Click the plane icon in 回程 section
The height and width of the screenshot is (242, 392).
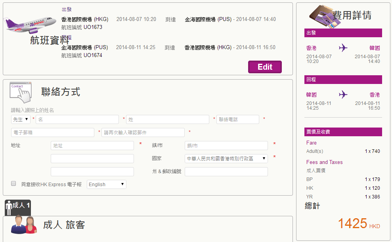(343, 95)
